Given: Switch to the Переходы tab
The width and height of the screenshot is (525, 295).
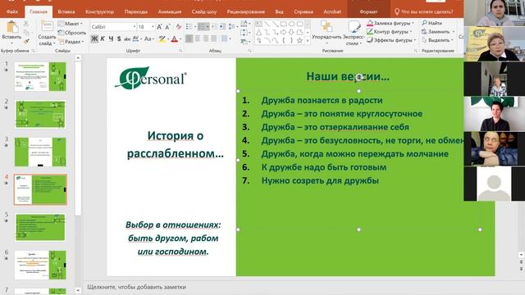Looking at the screenshot, I should pos(136,11).
